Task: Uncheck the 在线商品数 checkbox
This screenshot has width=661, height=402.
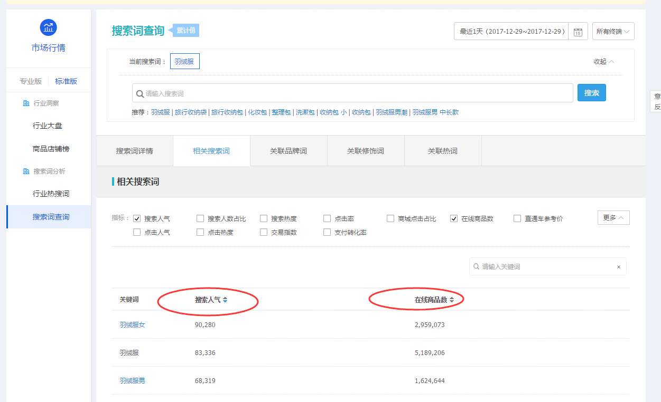Action: click(x=454, y=218)
